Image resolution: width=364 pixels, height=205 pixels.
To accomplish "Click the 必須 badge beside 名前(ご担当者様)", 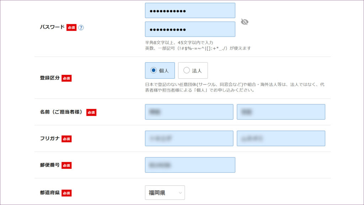I will (x=91, y=112).
